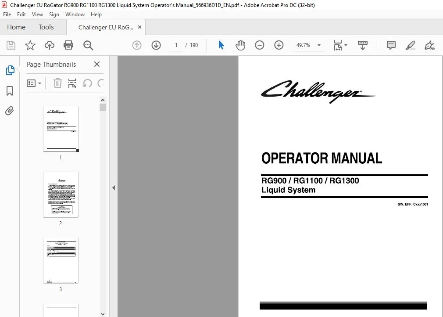Select the arrow Selection tool
Screen dimensions: 443x317
[x=221, y=45]
